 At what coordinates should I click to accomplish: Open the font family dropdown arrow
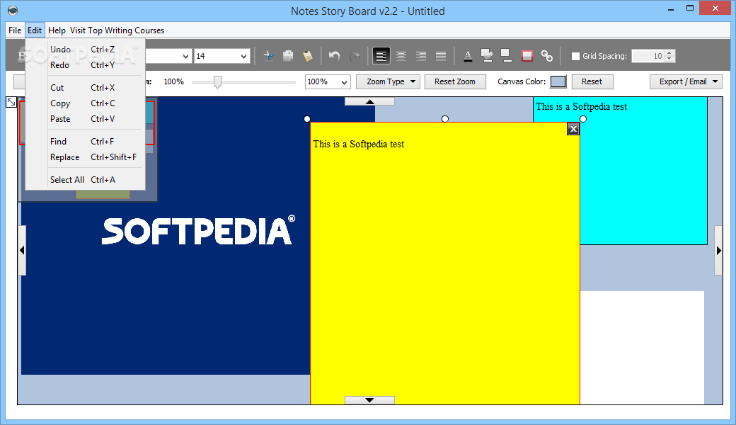[186, 56]
